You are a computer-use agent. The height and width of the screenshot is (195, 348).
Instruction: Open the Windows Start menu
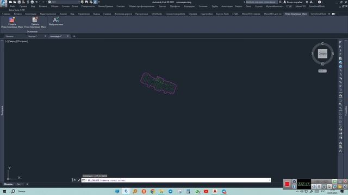[x=4, y=191]
